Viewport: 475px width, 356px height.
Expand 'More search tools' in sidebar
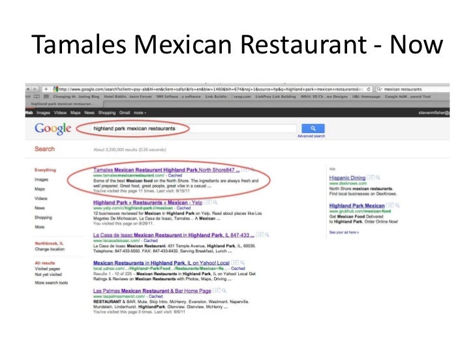coord(51,282)
